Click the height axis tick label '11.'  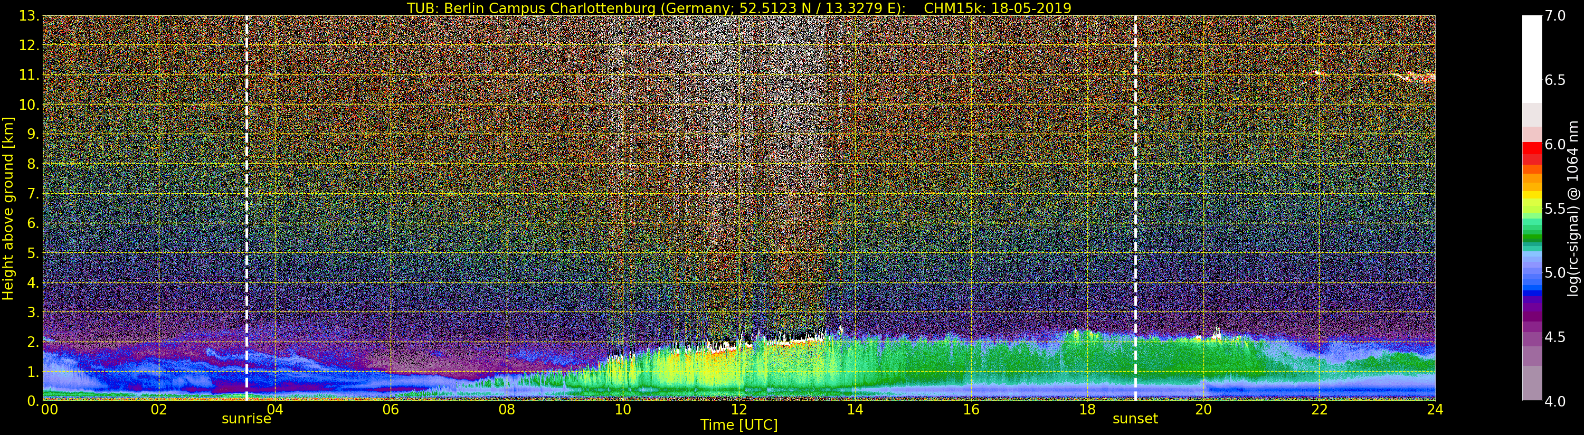click(29, 75)
